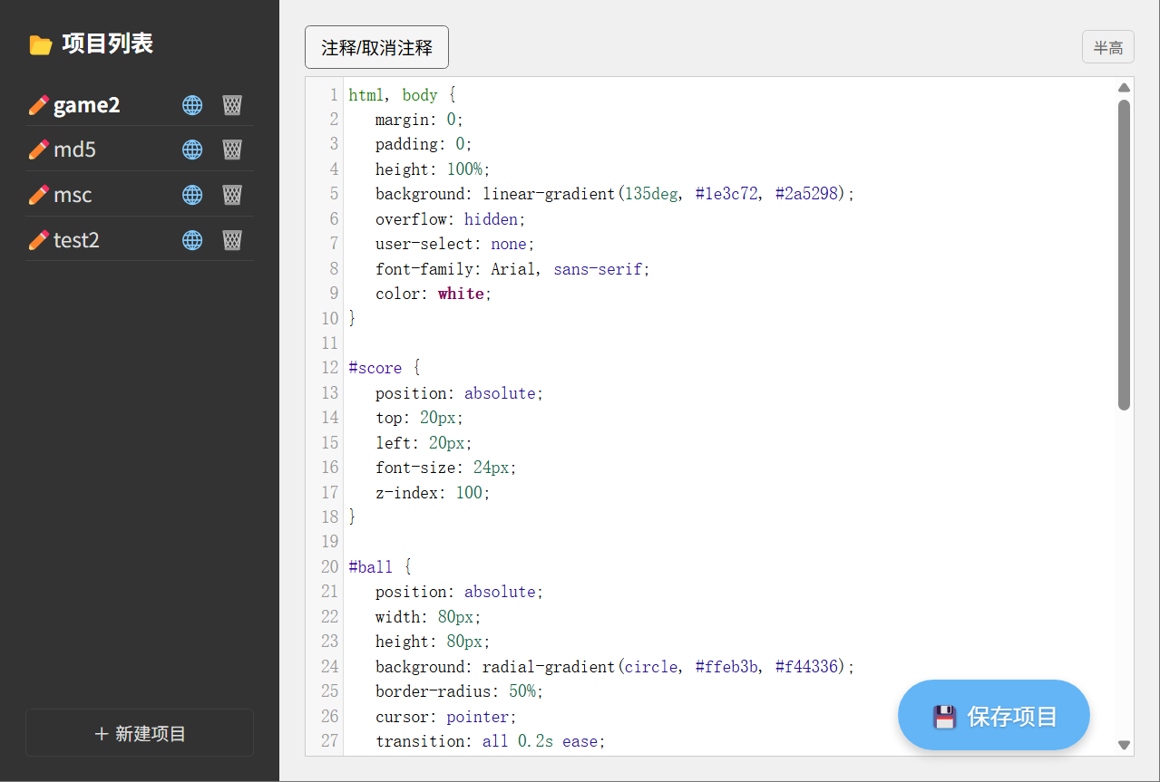Click the "z-index: 100;" line
The width and height of the screenshot is (1160, 782).
point(434,493)
